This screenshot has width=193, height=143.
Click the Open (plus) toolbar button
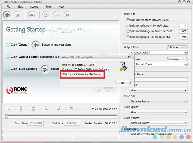7,15
